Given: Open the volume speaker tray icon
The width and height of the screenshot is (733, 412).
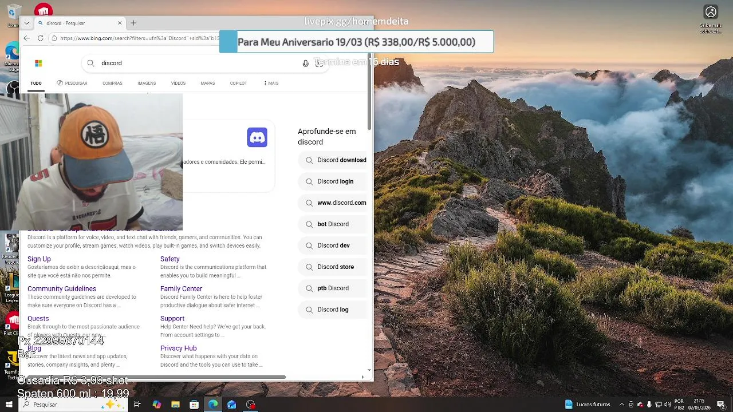Looking at the screenshot, I should [668, 405].
